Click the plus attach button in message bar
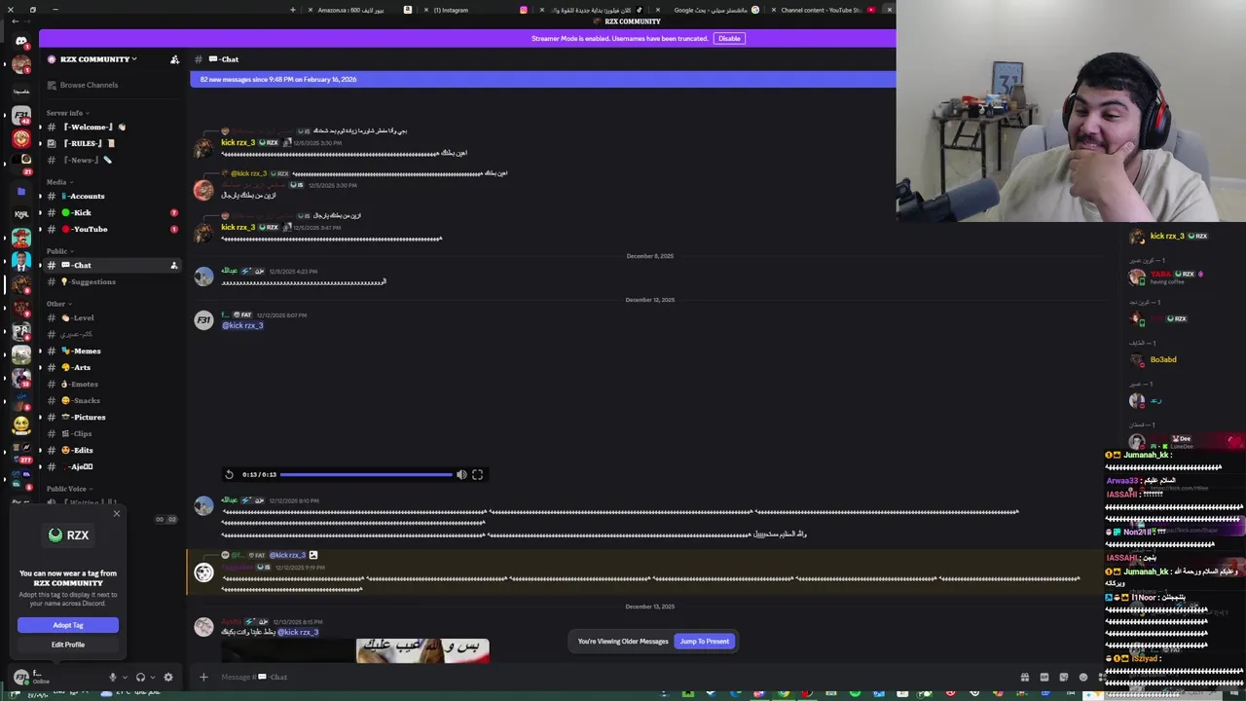This screenshot has height=701, width=1246. pos(203,677)
